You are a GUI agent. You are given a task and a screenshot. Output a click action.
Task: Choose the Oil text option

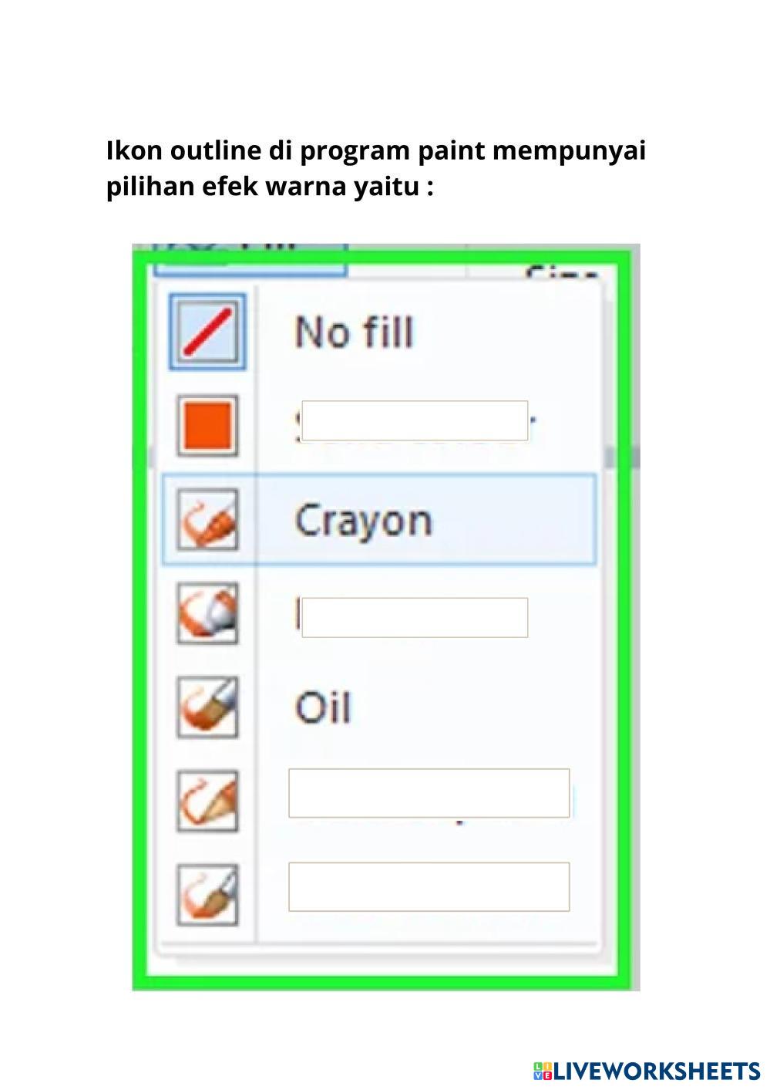click(x=323, y=707)
